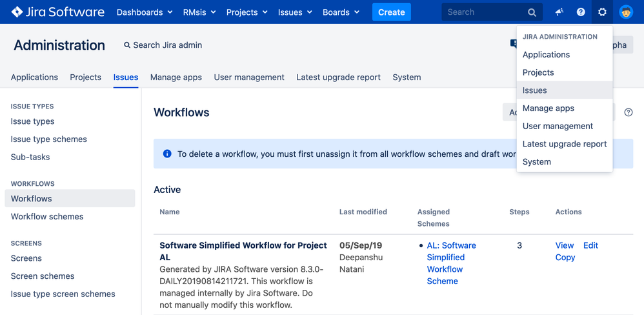Click the Workflows page help icon
Image resolution: width=644 pixels, height=315 pixels.
(629, 112)
